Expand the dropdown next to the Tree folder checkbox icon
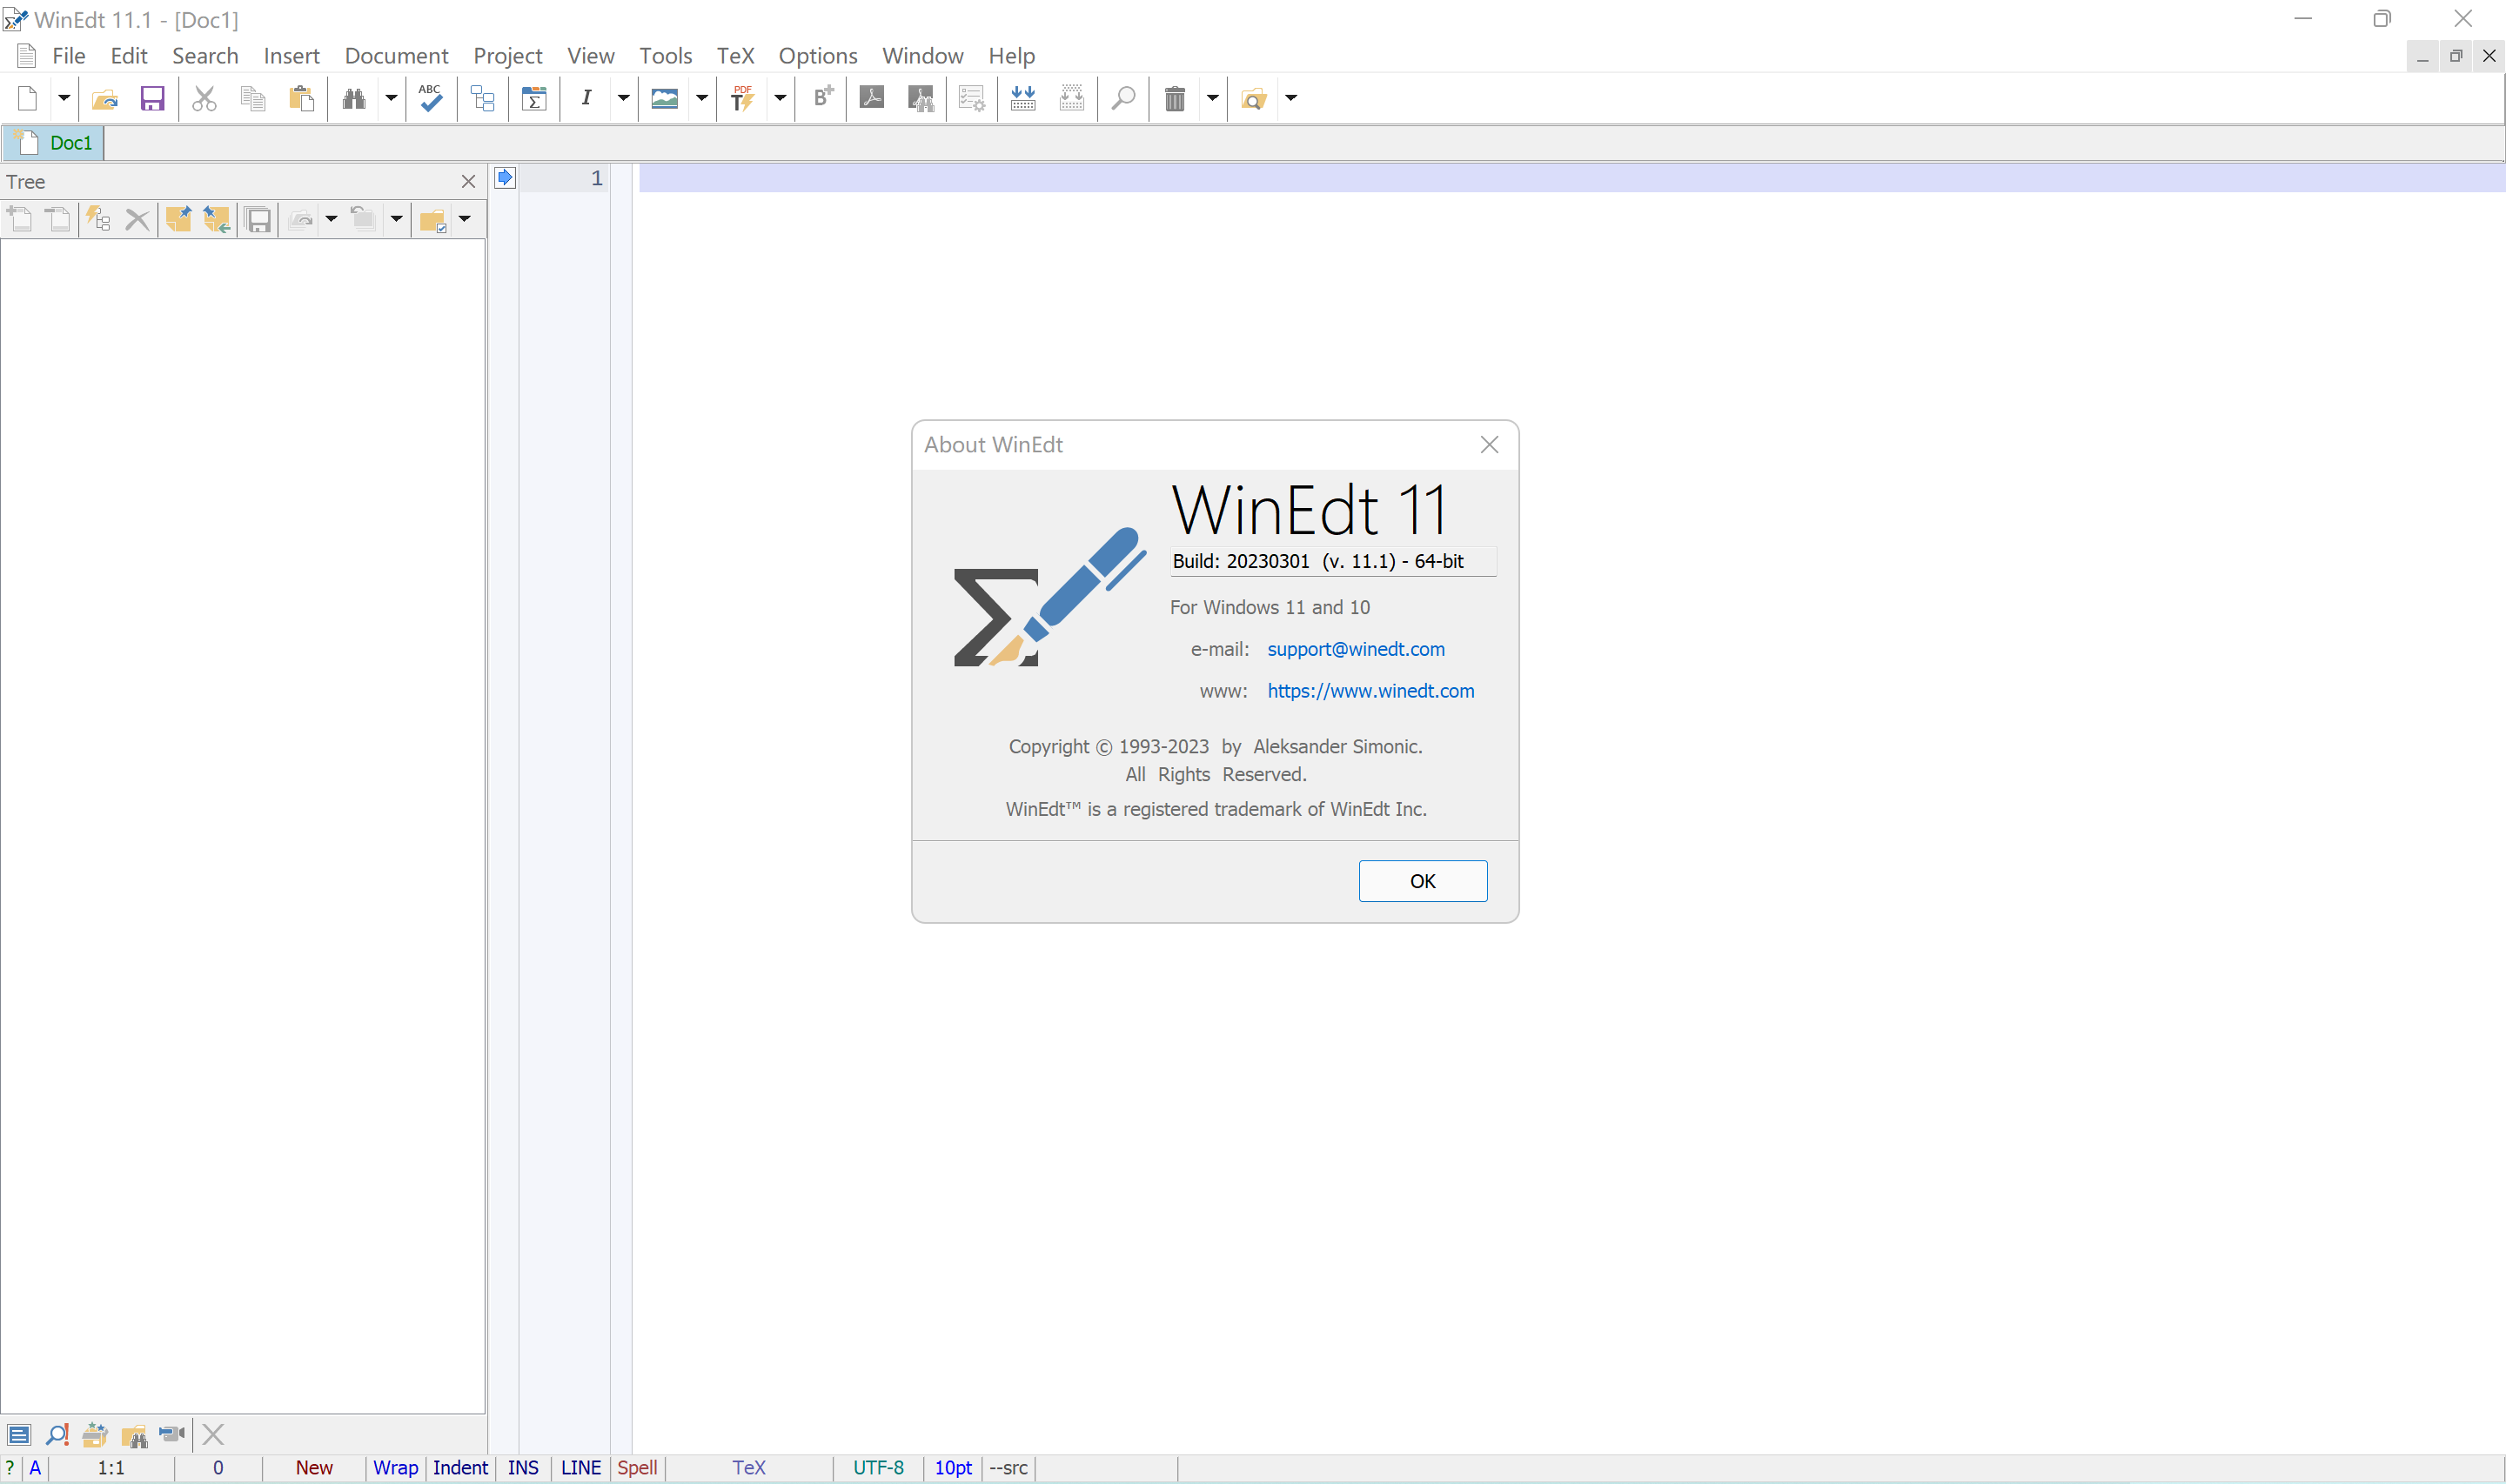 point(464,219)
